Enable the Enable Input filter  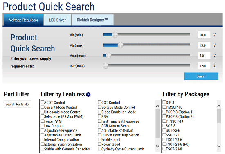99,139
